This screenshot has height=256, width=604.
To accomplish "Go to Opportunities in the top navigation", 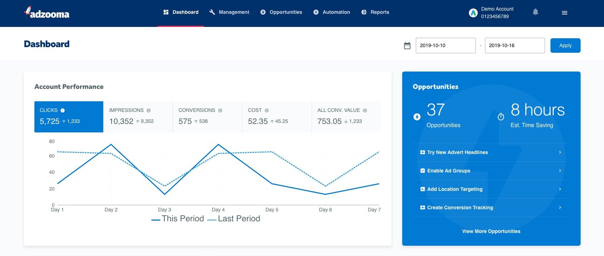I will coord(281,13).
